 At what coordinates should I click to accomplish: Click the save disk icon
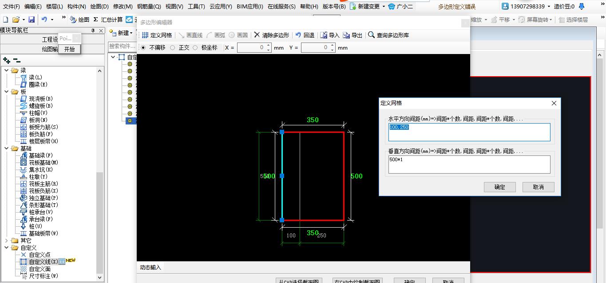point(32,19)
